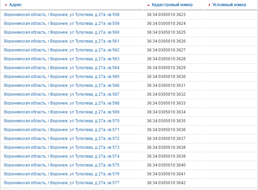
Task: Open address link for кв 558
Action: pos(62,15)
